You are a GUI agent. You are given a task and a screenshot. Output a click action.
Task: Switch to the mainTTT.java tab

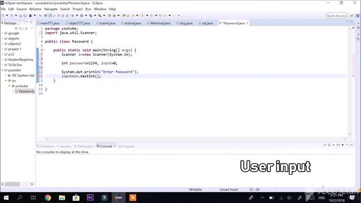click(49, 23)
